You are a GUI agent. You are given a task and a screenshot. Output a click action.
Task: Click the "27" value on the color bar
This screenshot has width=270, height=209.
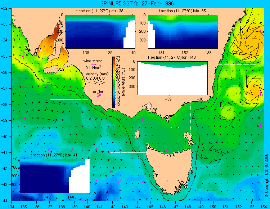click(x=118, y=58)
